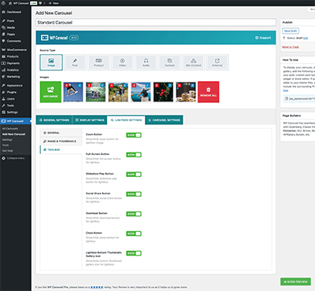Open the WP Carousel Settings submenu item
Screen dimensions: 315x291
(x=7, y=140)
